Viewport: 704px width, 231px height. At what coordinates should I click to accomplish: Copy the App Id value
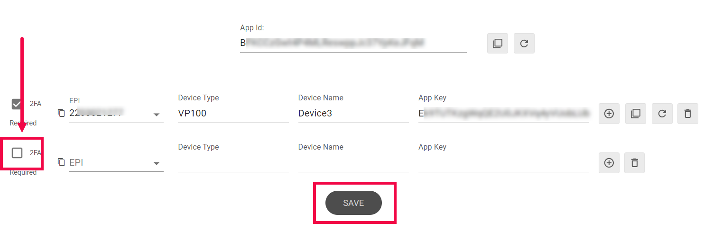(x=497, y=43)
